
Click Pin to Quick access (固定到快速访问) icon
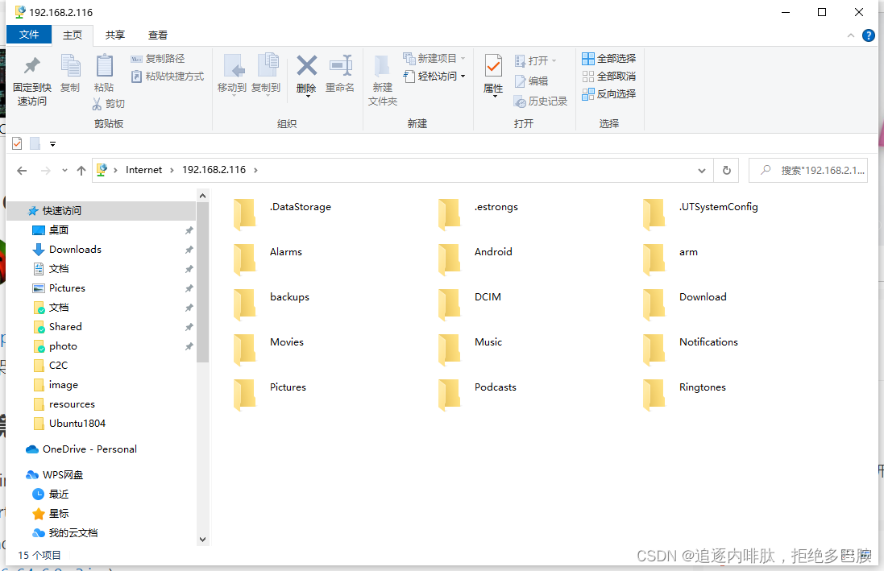coord(32,66)
